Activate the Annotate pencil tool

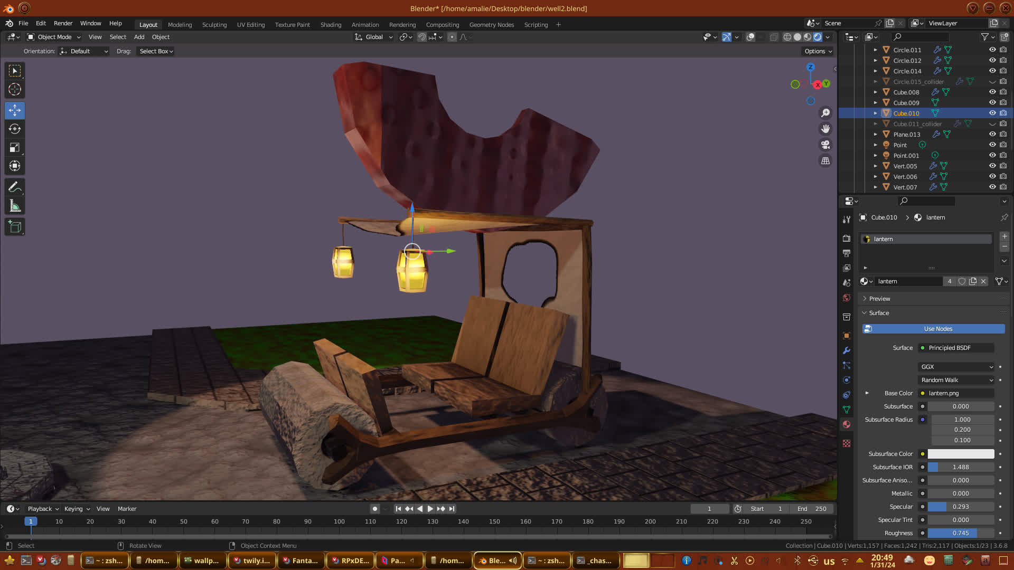click(x=15, y=187)
